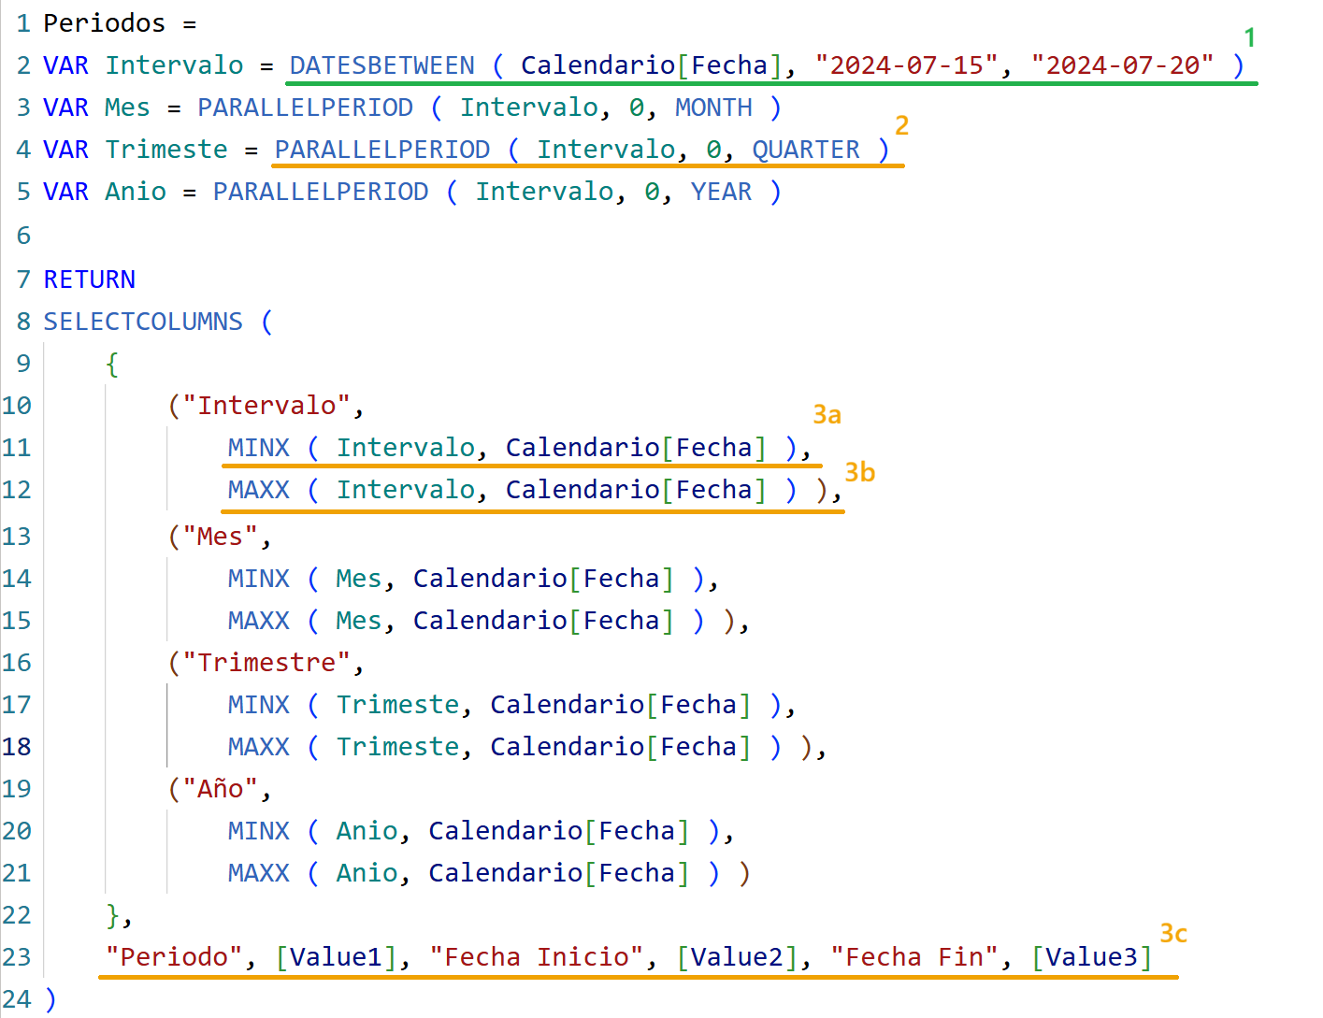Click the opening curly brace on line 9
The width and height of the screenshot is (1323, 1018).
(112, 364)
